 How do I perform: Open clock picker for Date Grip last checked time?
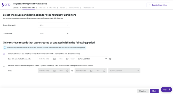tap(67, 59)
